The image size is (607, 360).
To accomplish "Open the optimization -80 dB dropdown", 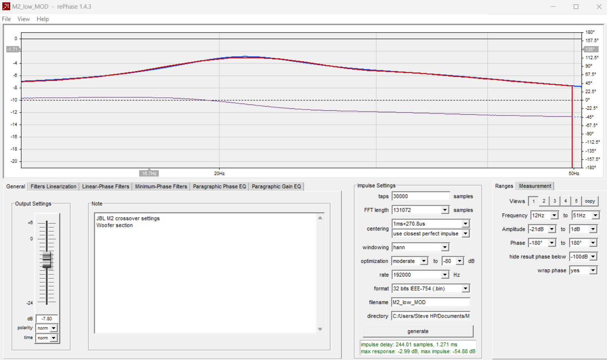I will (x=459, y=261).
